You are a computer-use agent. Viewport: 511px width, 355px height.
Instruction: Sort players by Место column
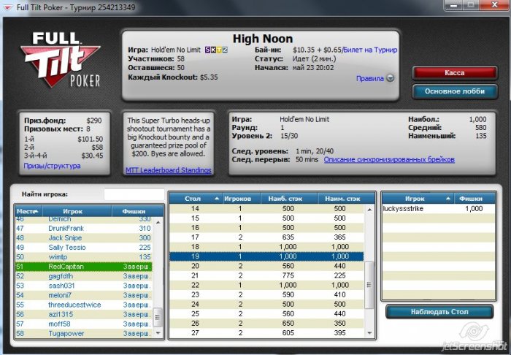coord(28,211)
